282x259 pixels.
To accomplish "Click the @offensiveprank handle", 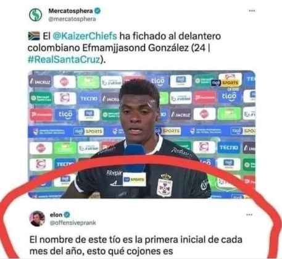I will tap(73, 223).
